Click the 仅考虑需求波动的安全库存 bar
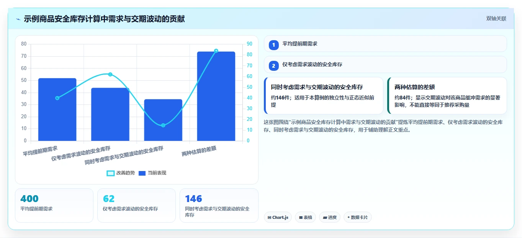Screen dimensions: 522x238 coord(110,114)
